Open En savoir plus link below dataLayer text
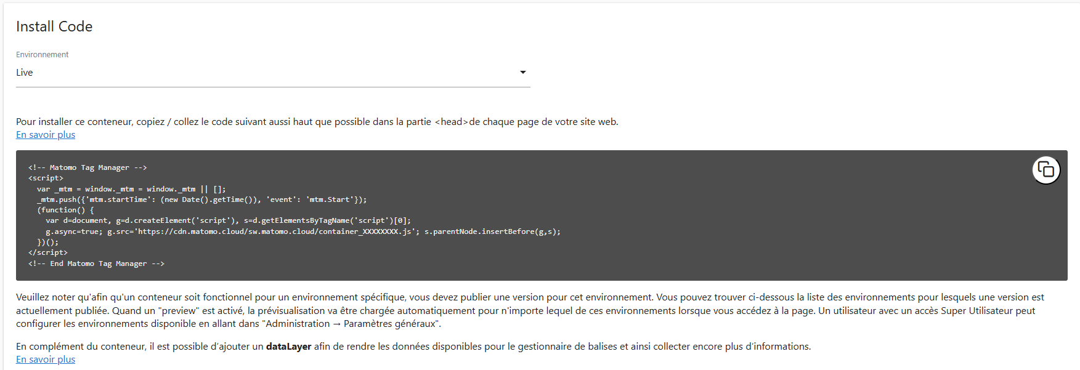1080x370 pixels. [46, 360]
